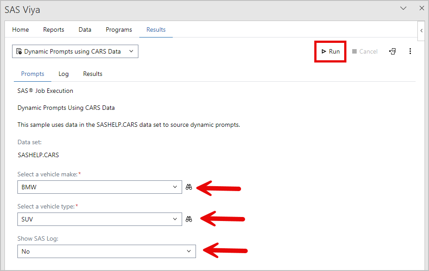Click binoculars icon beside vehicle type
This screenshot has width=429, height=271.
coord(189,219)
